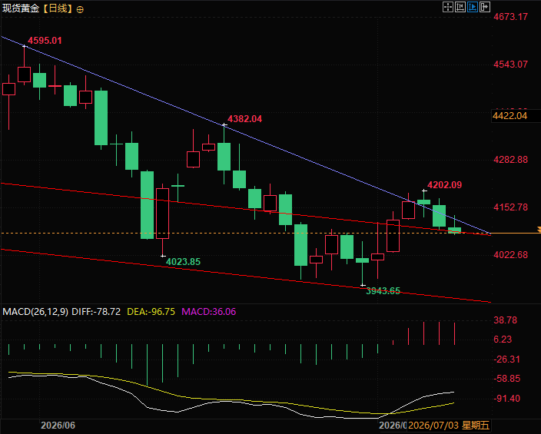Click the 4023.85 low price label
The width and height of the screenshot is (541, 434).
183,262
